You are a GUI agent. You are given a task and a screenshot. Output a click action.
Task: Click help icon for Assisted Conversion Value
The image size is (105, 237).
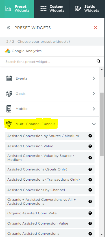(90, 146)
